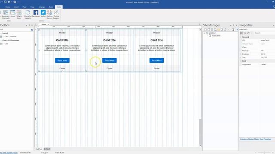The image size is (275, 154).
Task: Open Online Support from ribbon
Action: coord(56,14)
